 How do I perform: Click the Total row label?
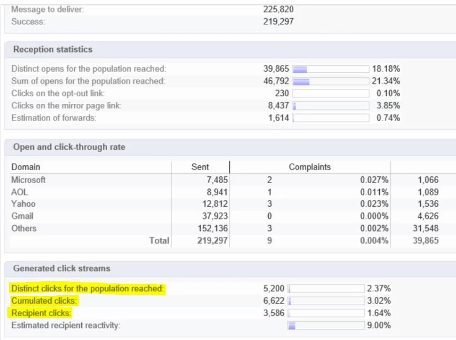click(159, 240)
